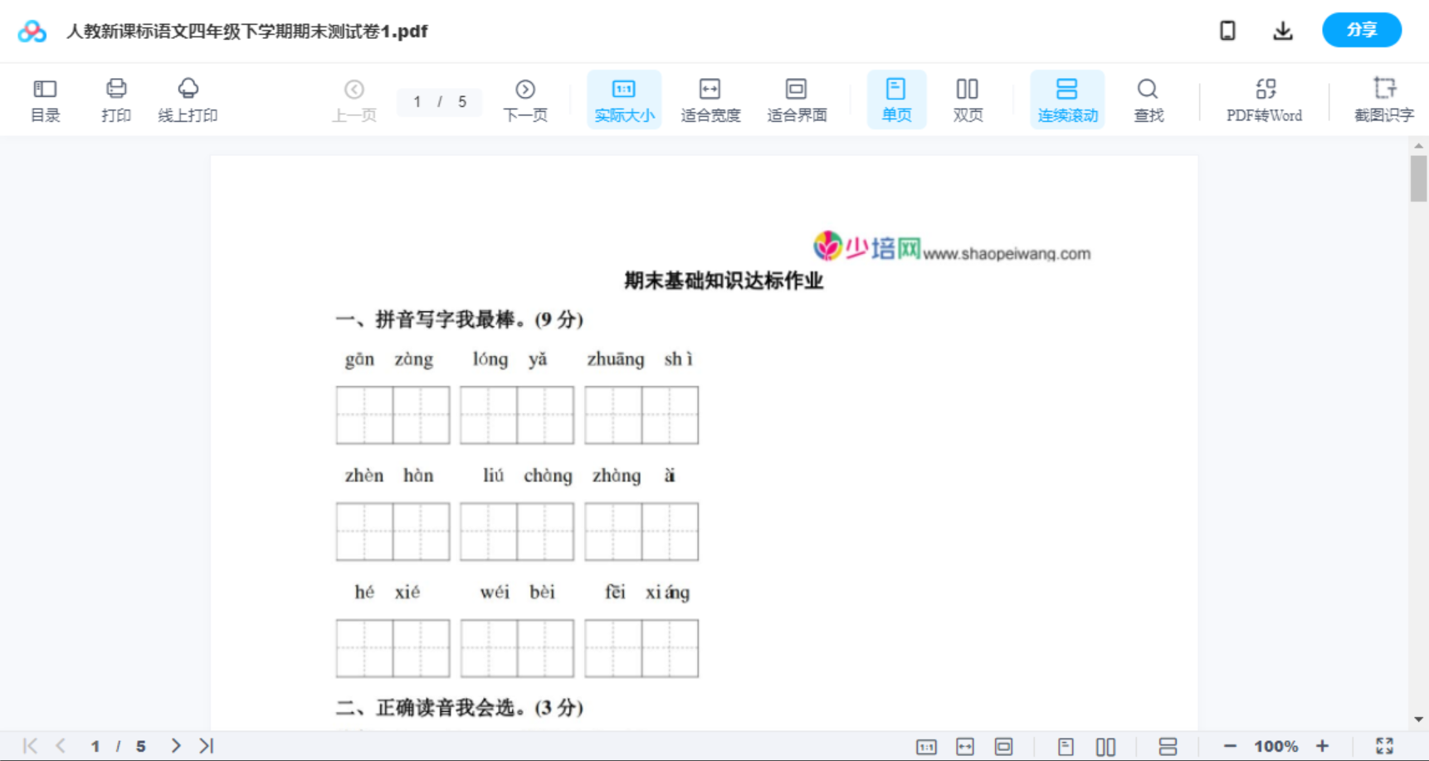Switch to double page (双页) view

968,99
